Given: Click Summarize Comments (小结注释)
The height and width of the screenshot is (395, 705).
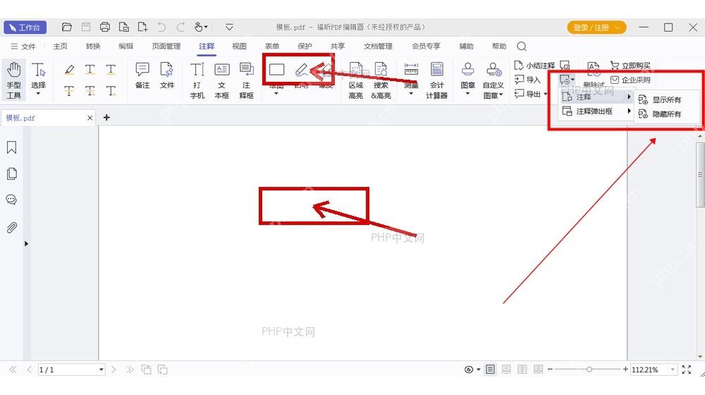Looking at the screenshot, I should click(x=534, y=66).
